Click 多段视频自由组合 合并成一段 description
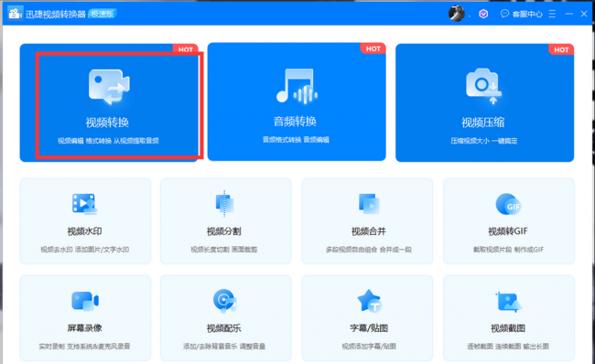595x364 pixels. (x=369, y=250)
